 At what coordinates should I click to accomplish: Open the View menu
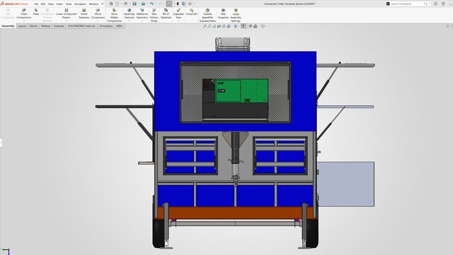[50, 4]
